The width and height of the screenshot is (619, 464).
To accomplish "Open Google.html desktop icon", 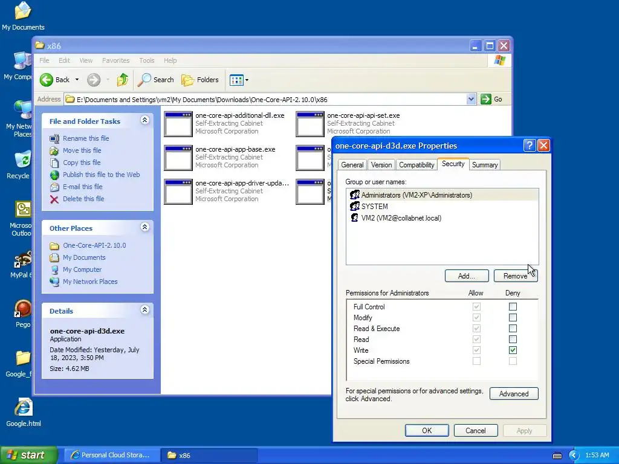I will pos(24,413).
